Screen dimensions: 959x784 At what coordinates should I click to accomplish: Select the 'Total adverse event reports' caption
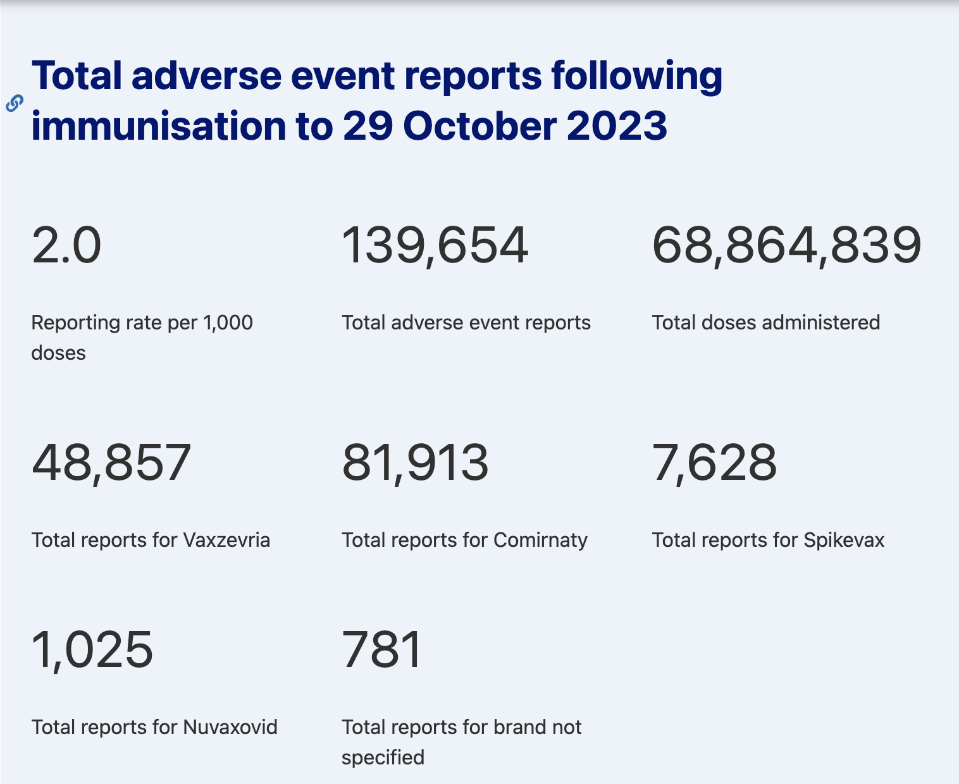[466, 322]
